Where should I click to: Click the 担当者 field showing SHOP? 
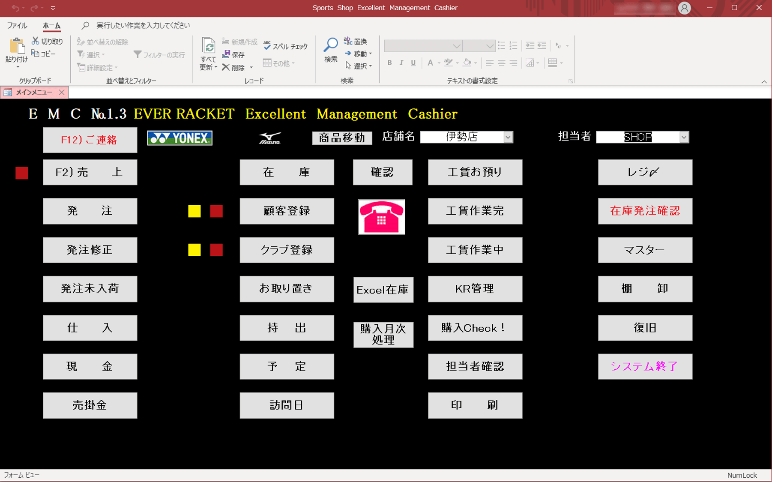[x=637, y=137]
